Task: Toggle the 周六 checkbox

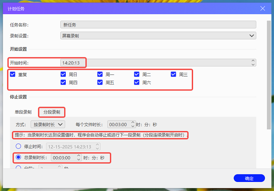Action: (137, 82)
